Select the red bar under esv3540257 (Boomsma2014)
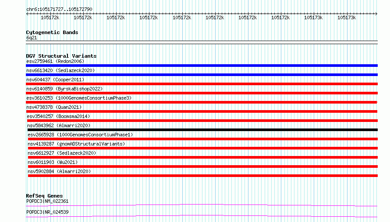The width and height of the screenshot is (390, 222). [x=202, y=121]
